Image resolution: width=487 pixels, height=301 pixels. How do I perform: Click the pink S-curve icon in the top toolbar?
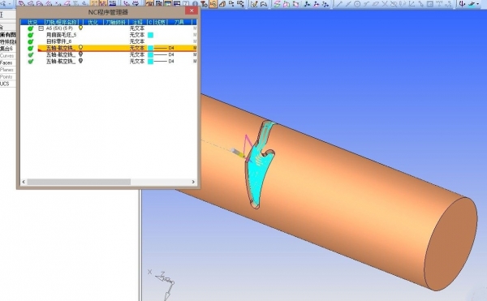click(277, 4)
